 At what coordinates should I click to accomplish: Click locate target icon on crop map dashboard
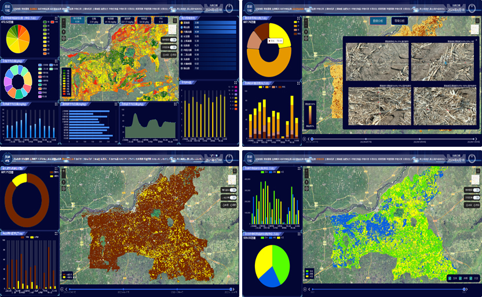[x=306, y=189]
